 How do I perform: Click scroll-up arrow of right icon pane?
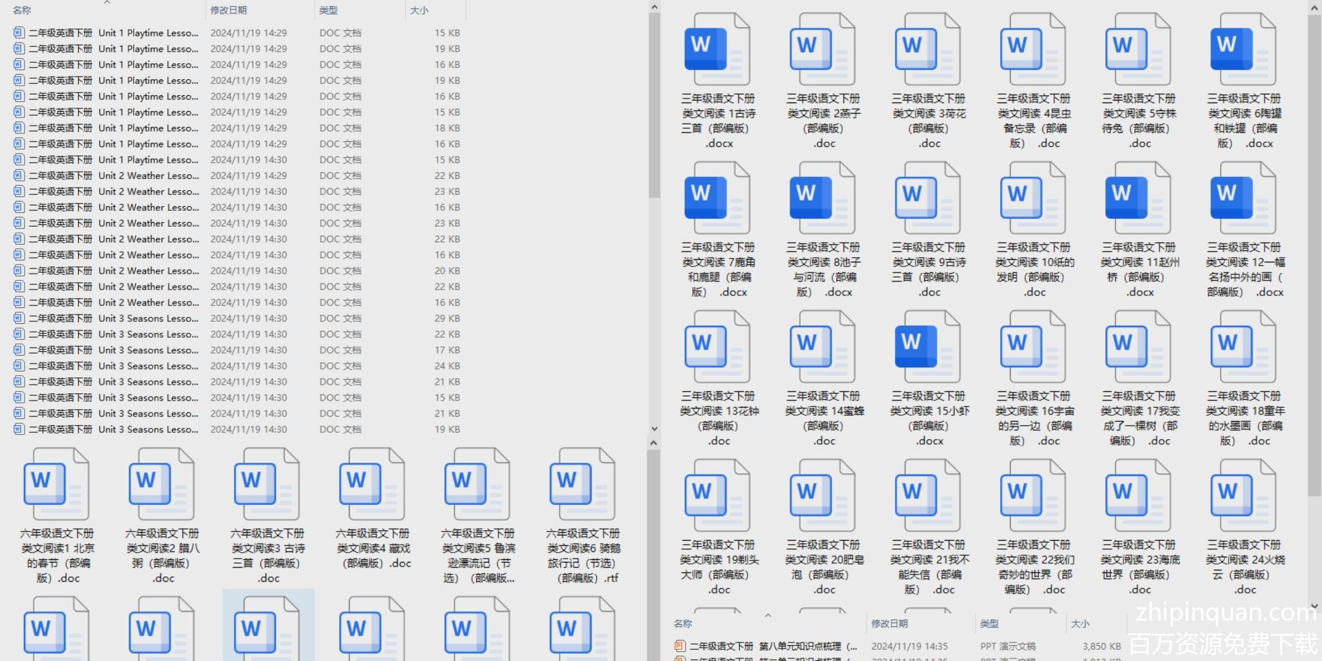pos(1314,7)
